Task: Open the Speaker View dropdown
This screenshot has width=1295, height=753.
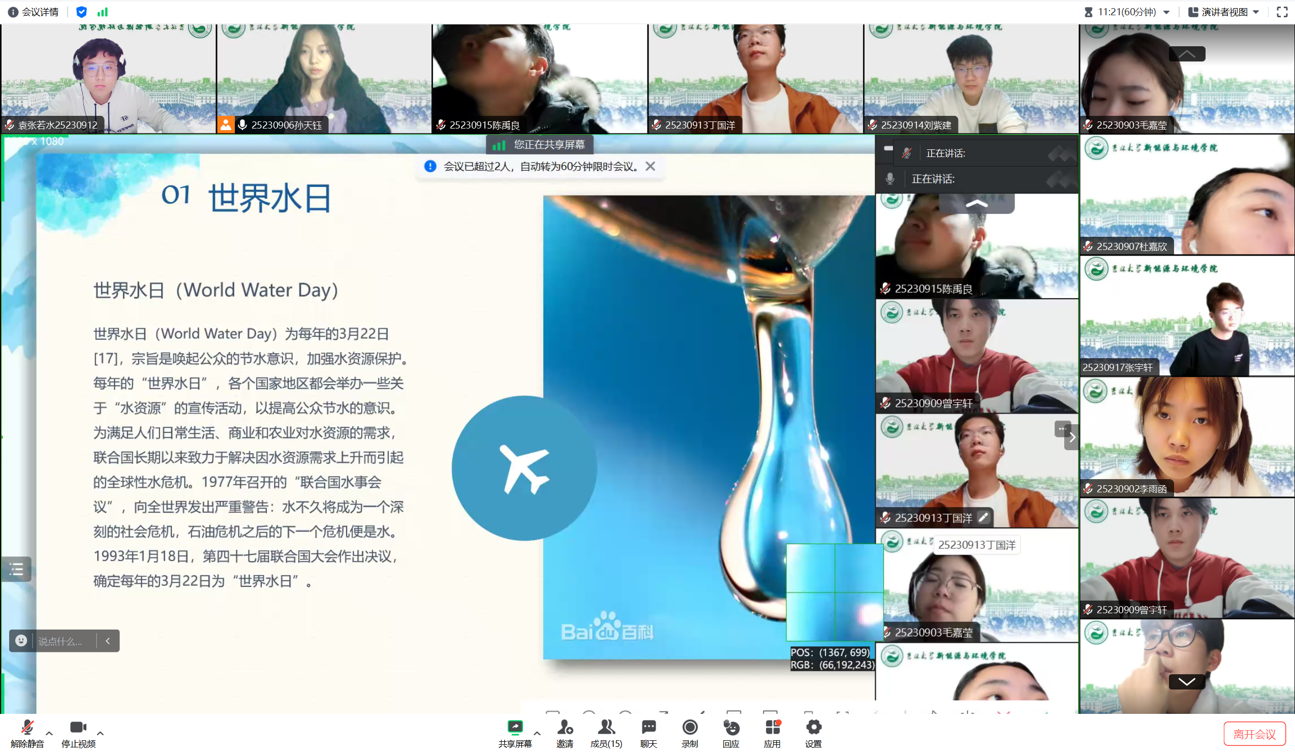Action: [x=1224, y=12]
